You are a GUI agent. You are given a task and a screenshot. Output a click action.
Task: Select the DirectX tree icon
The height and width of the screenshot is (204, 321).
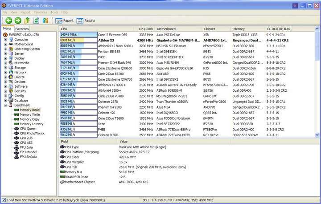pos(11,77)
